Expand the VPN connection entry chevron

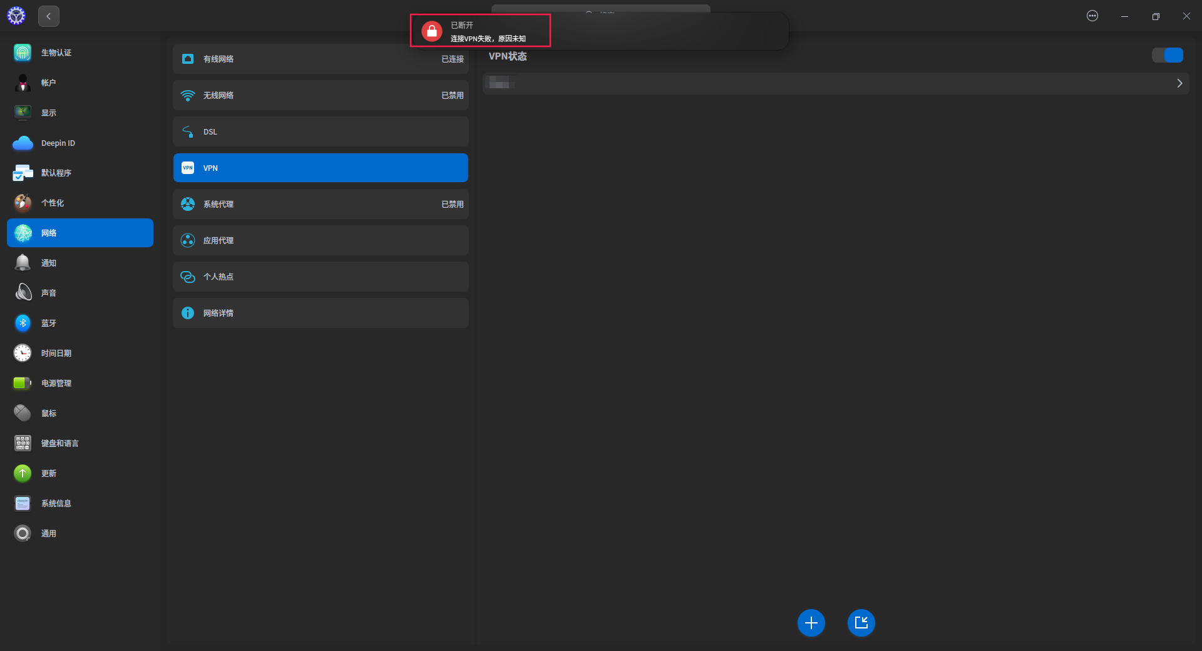tap(1179, 83)
